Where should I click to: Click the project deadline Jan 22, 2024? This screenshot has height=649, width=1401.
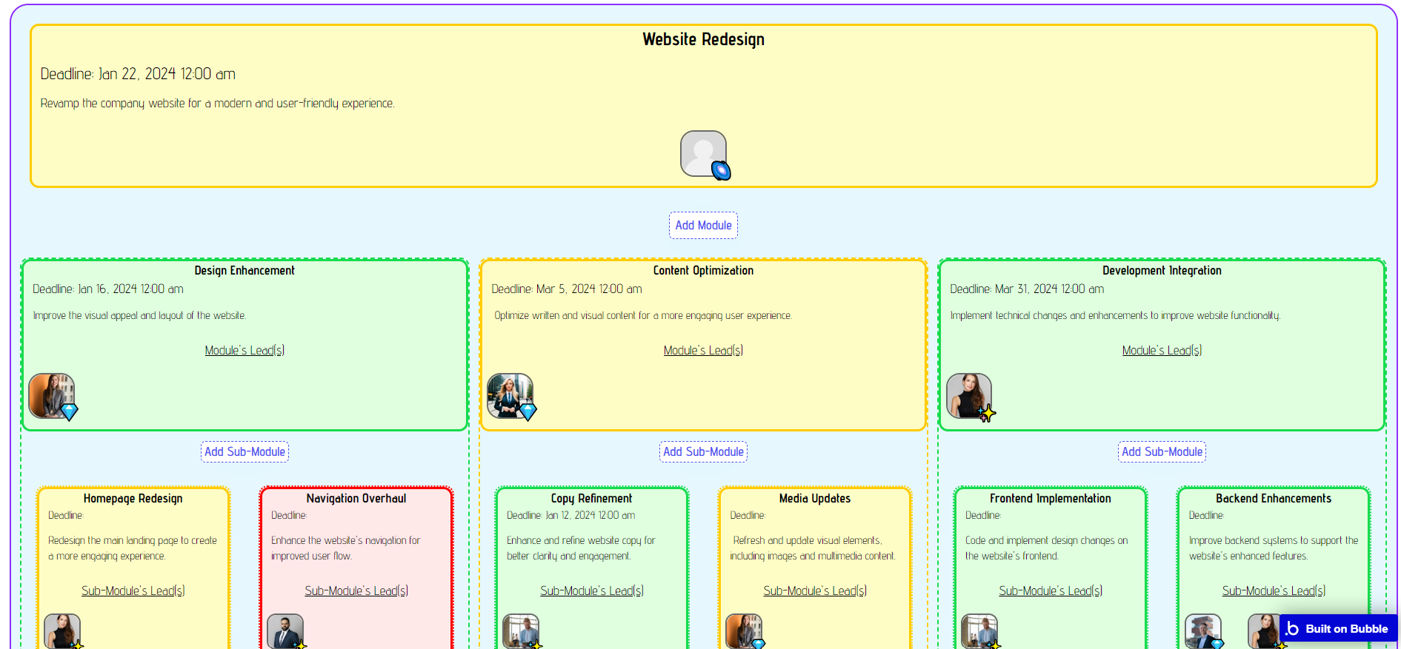(138, 74)
